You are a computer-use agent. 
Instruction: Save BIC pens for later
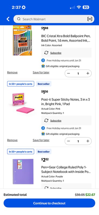(41, 72)
